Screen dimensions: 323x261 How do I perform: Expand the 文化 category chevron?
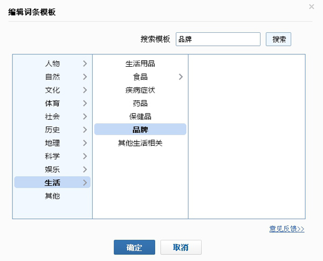(x=85, y=90)
